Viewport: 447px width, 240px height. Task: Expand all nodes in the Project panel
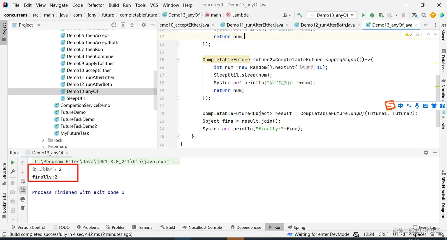(x=123, y=25)
